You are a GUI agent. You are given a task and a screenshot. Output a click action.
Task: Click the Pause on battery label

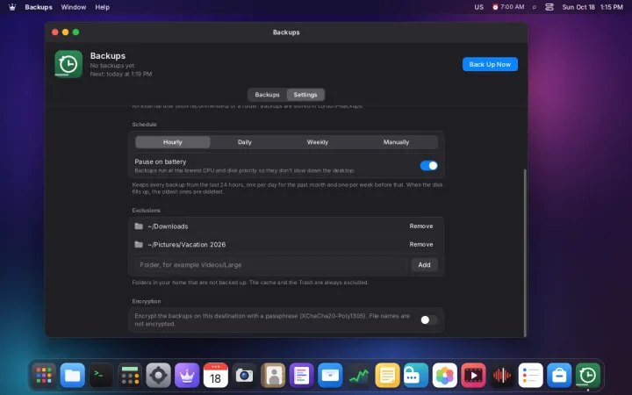[161, 162]
